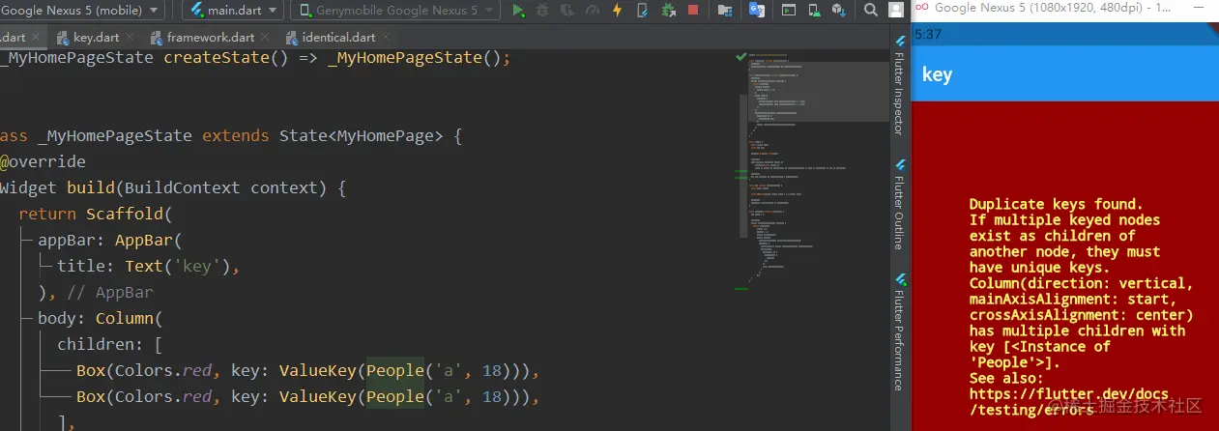Click the profiler gauge icon
1219x431 pixels.
(x=592, y=11)
